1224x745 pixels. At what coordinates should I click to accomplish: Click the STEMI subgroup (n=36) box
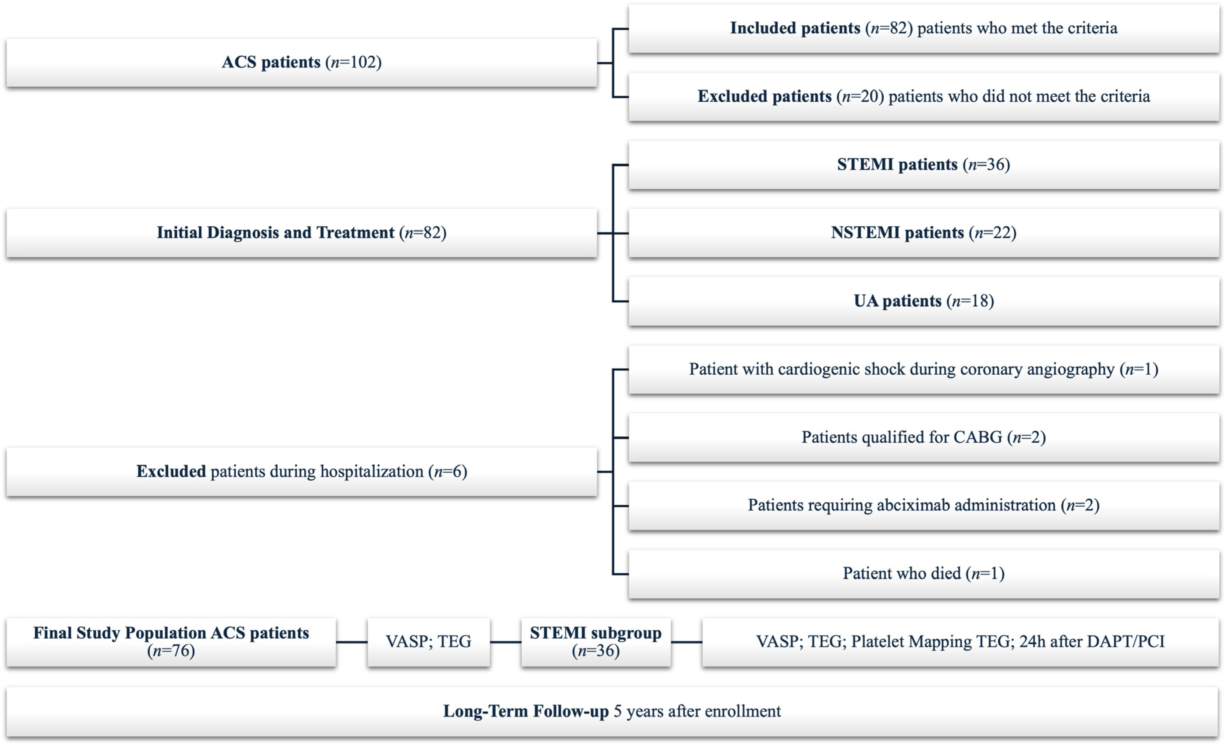click(x=596, y=642)
